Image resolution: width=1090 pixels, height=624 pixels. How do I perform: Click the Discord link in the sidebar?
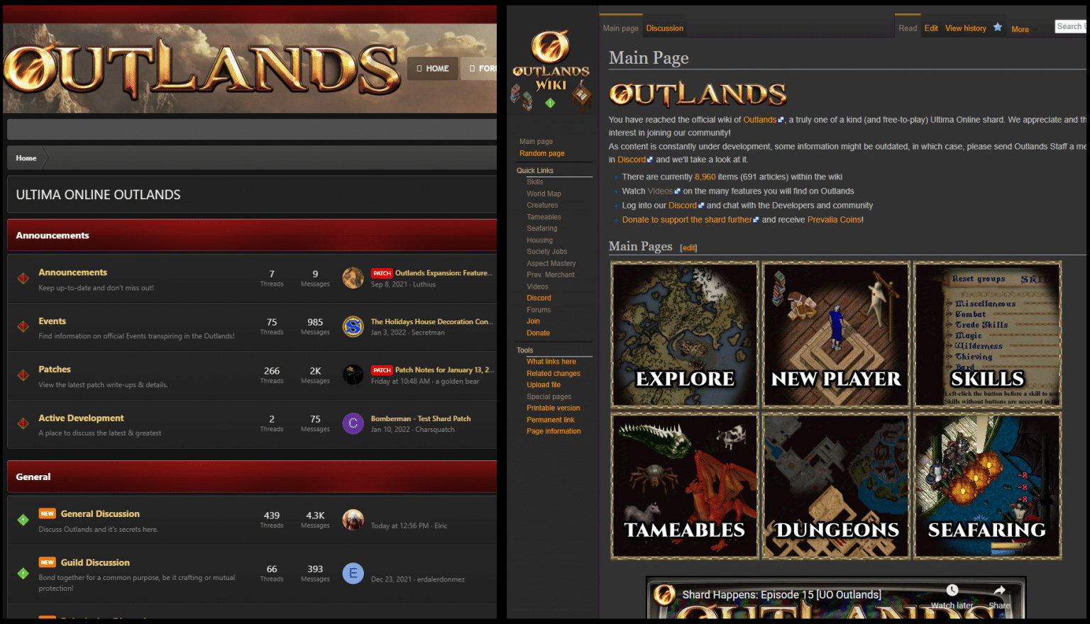539,298
